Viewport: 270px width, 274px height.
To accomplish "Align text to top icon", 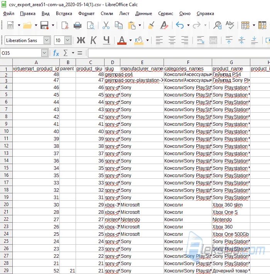I will (229, 40).
